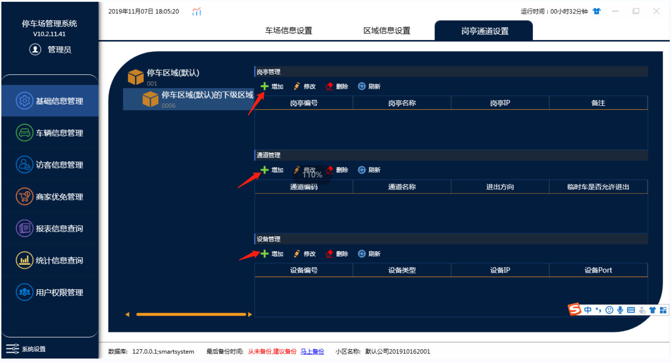Viewport: 672px width, 363px height.
Task: Click the 备注 column header
Action: click(x=598, y=103)
